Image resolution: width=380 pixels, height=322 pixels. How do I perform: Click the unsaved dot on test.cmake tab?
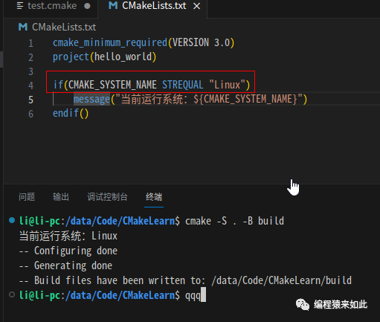pyautogui.click(x=87, y=6)
